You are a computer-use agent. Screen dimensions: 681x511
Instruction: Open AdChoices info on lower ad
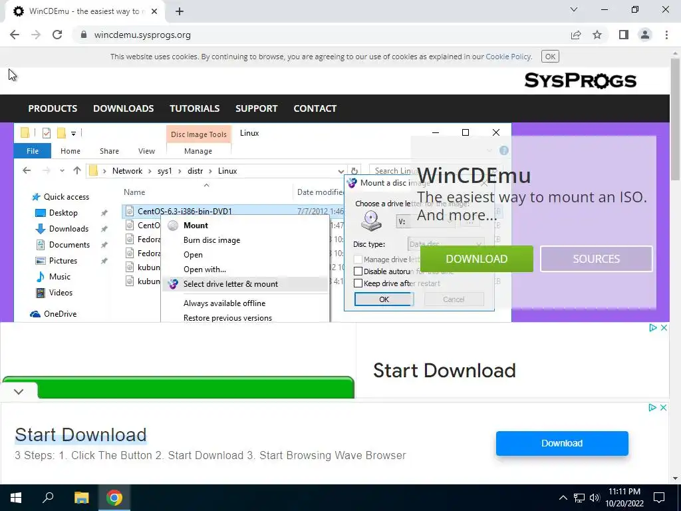(x=652, y=408)
